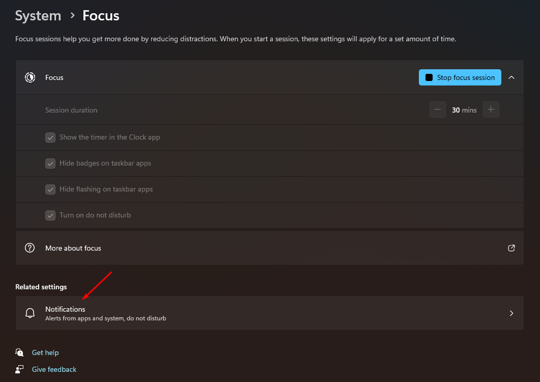The image size is (540, 382).
Task: Click the Focus timer icon
Action: 30,77
